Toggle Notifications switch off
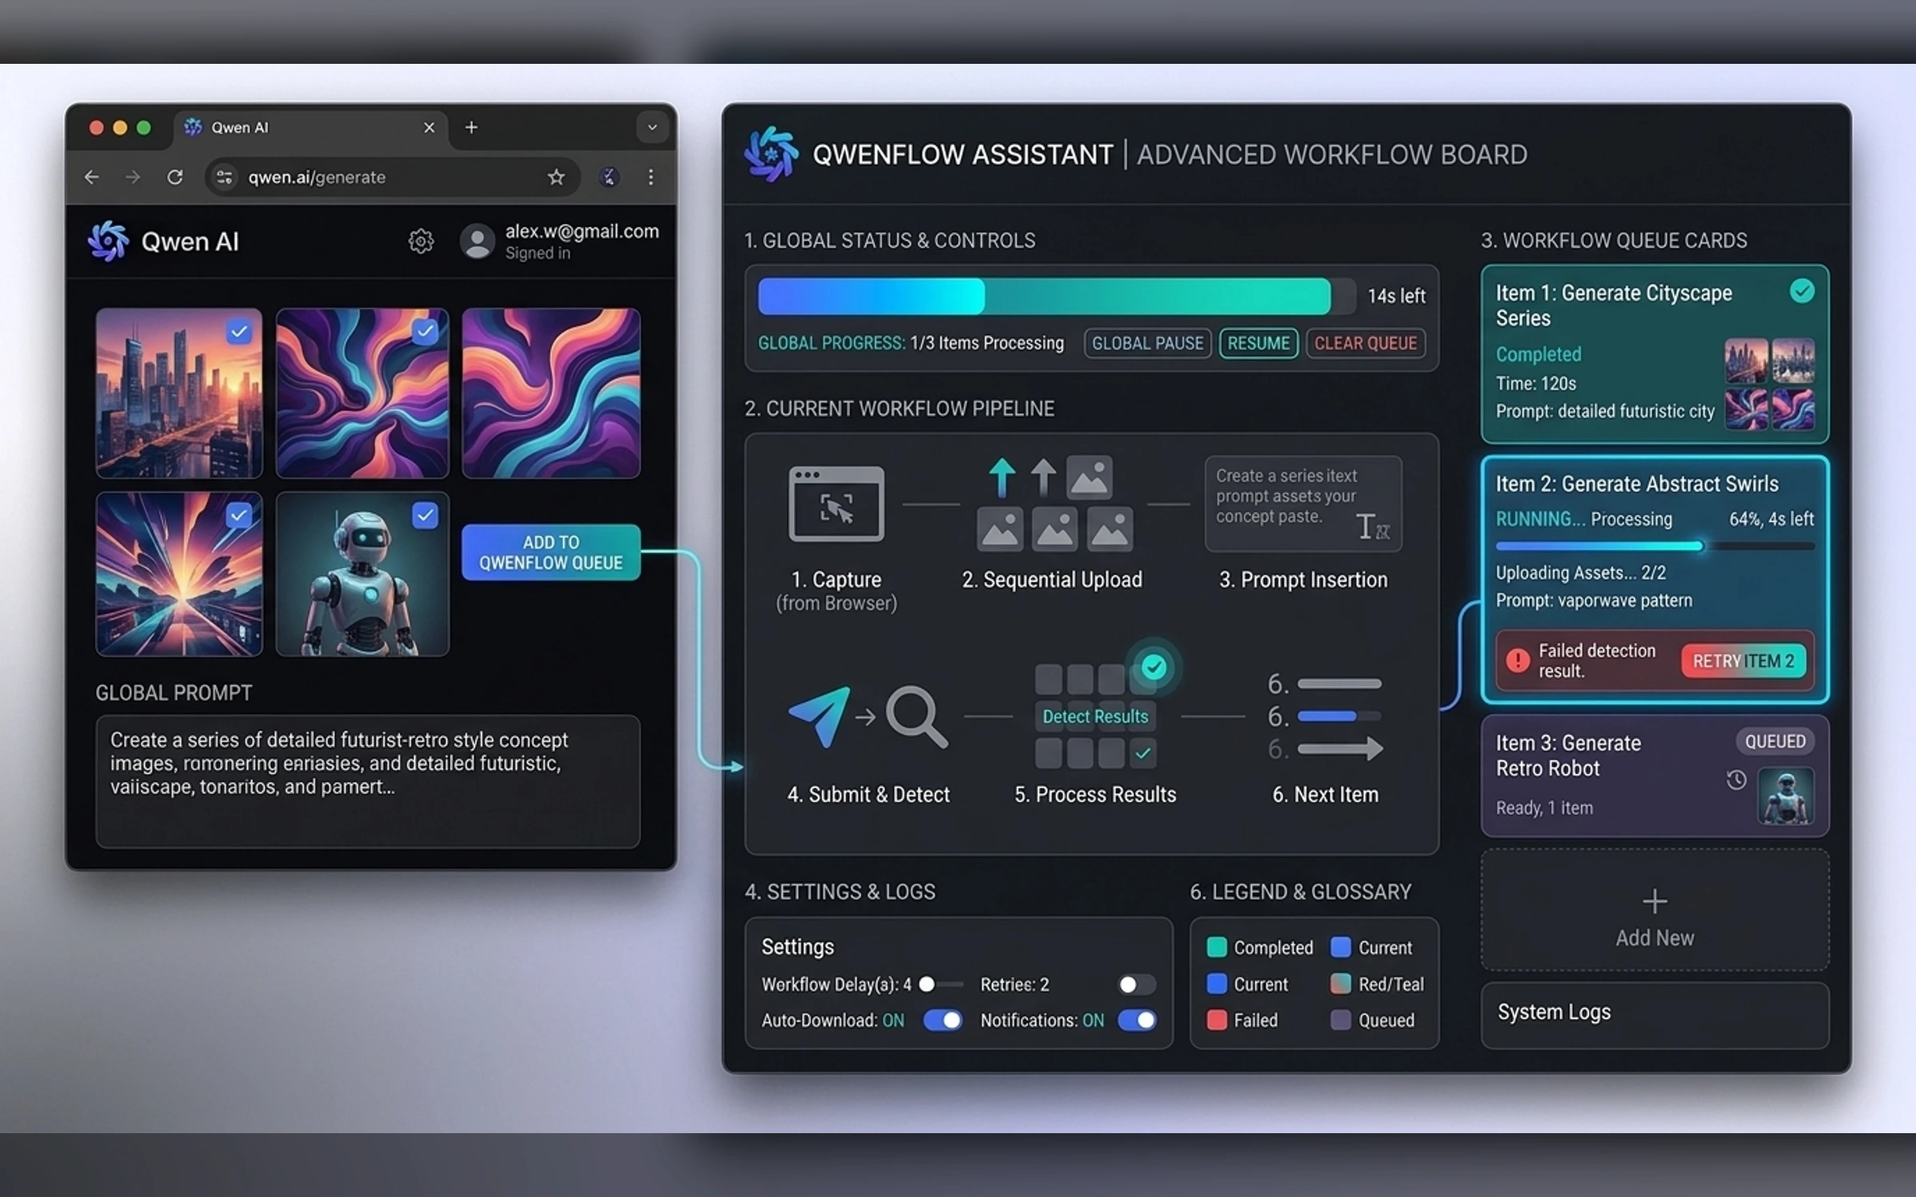The image size is (1916, 1197). 1137,1020
